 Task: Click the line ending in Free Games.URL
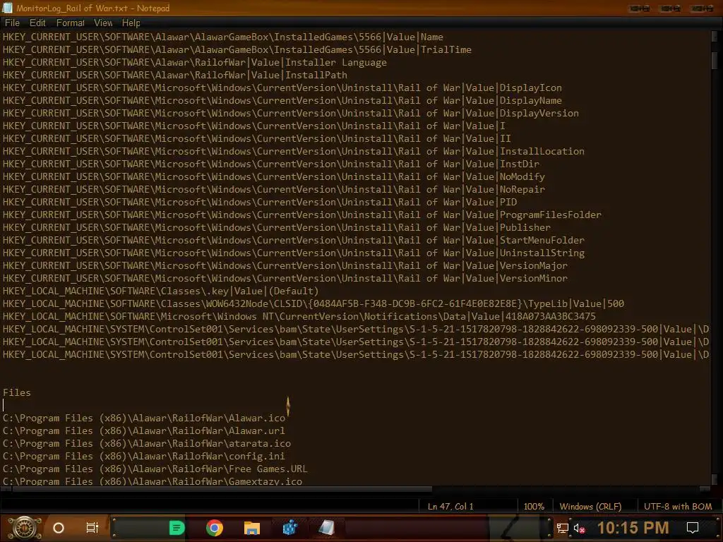(155, 469)
